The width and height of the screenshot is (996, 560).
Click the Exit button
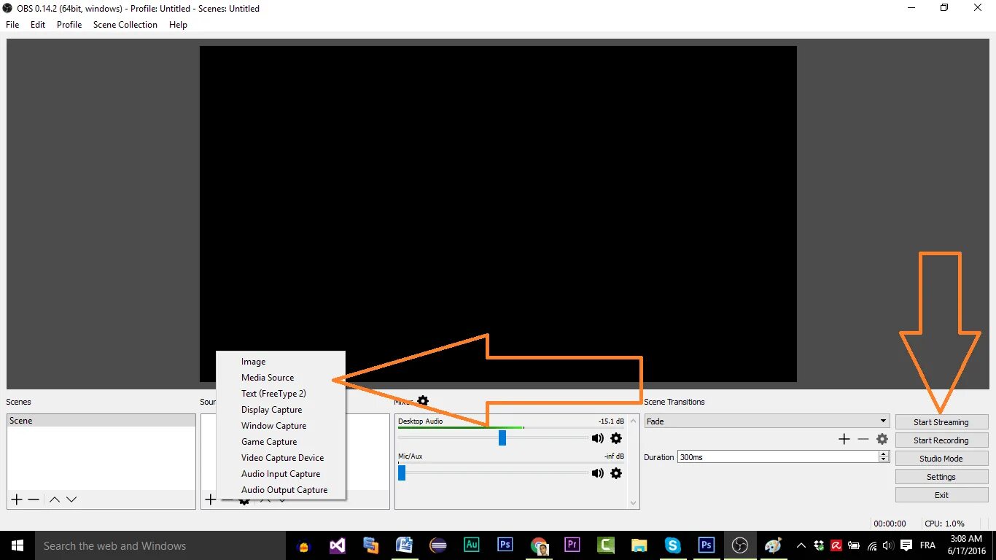tap(941, 495)
